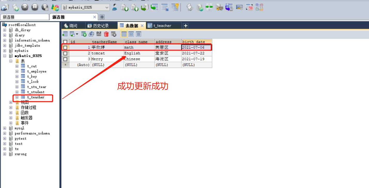
Task: Expand the db_diray database node
Action: point(5,30)
